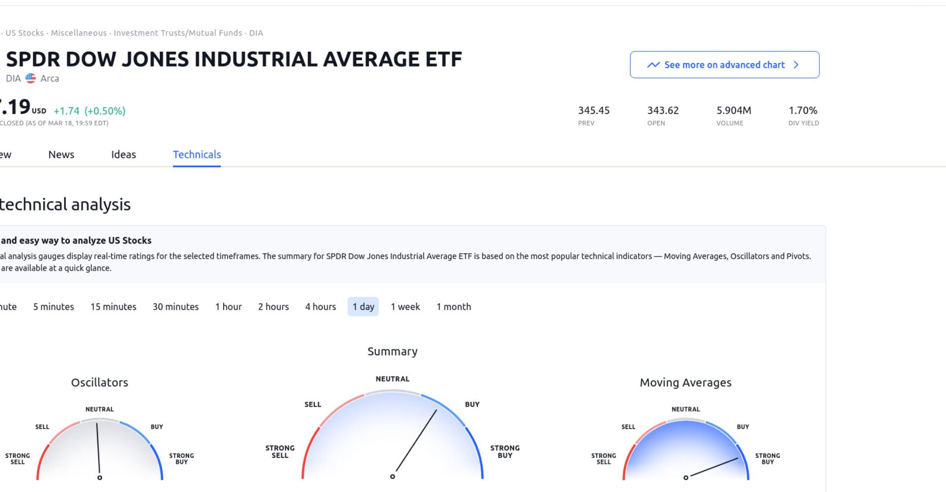
Task: Click the 343.62 OPEN value
Action: coord(663,110)
